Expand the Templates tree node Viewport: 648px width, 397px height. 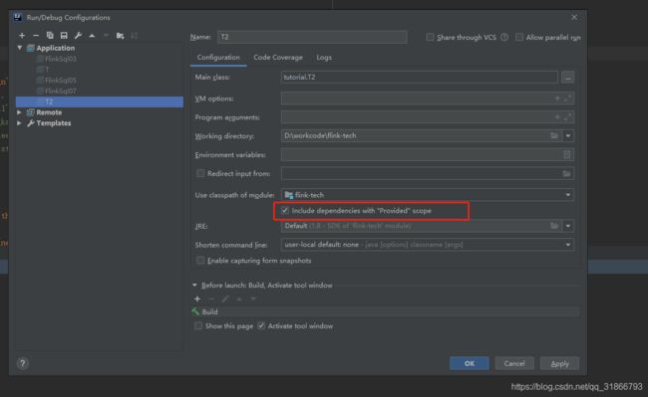19,122
